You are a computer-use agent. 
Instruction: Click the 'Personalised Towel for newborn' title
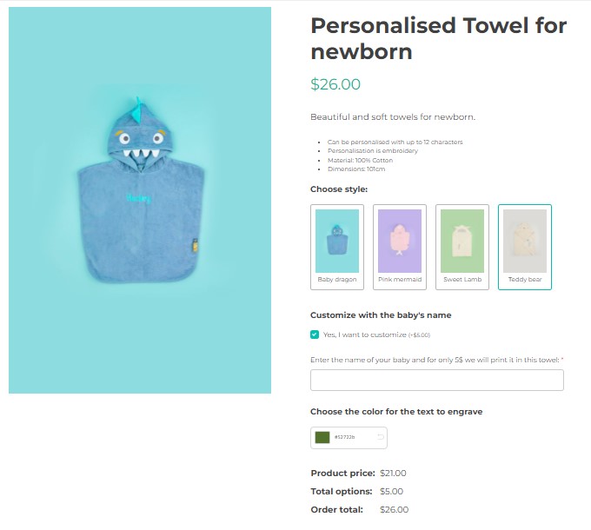coord(438,38)
